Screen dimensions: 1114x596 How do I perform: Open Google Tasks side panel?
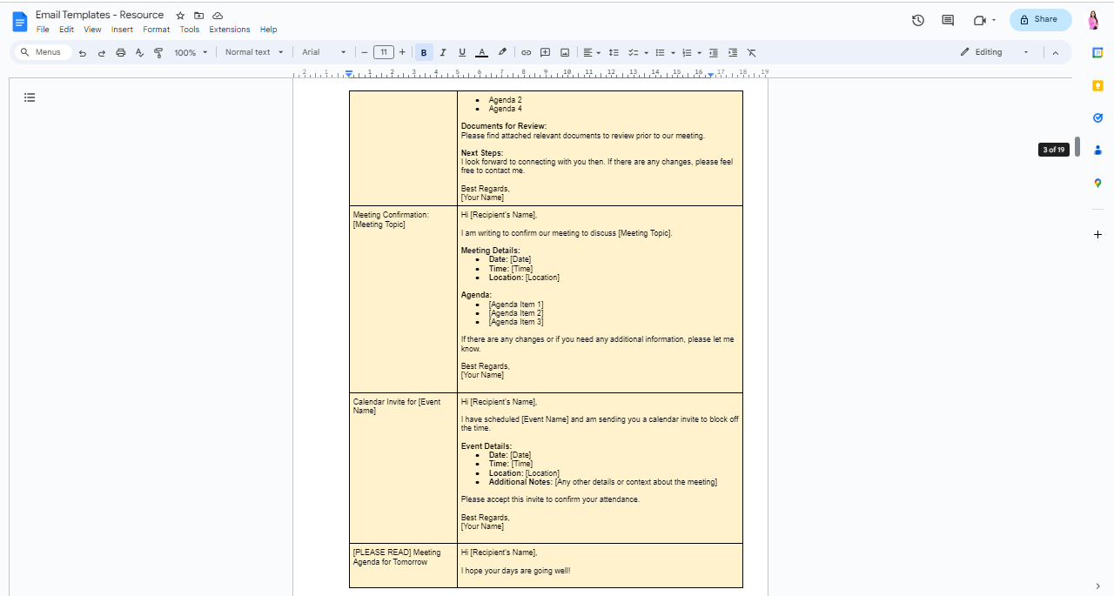(1097, 117)
